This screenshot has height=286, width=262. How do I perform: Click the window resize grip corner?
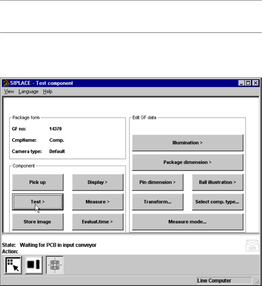tap(257, 281)
